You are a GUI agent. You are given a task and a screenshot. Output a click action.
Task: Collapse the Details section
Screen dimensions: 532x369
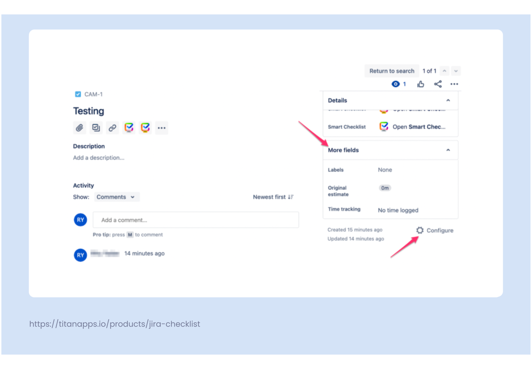coord(448,100)
